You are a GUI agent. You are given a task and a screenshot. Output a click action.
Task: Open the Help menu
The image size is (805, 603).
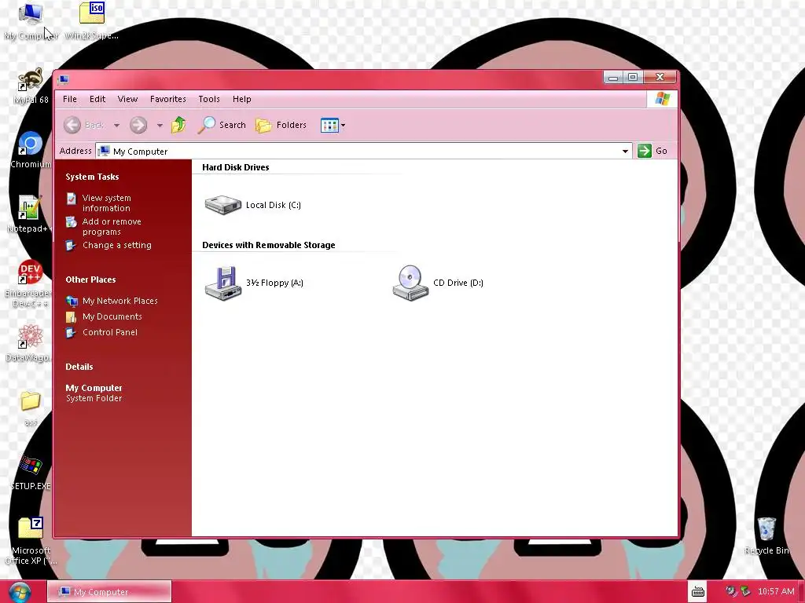[242, 99]
